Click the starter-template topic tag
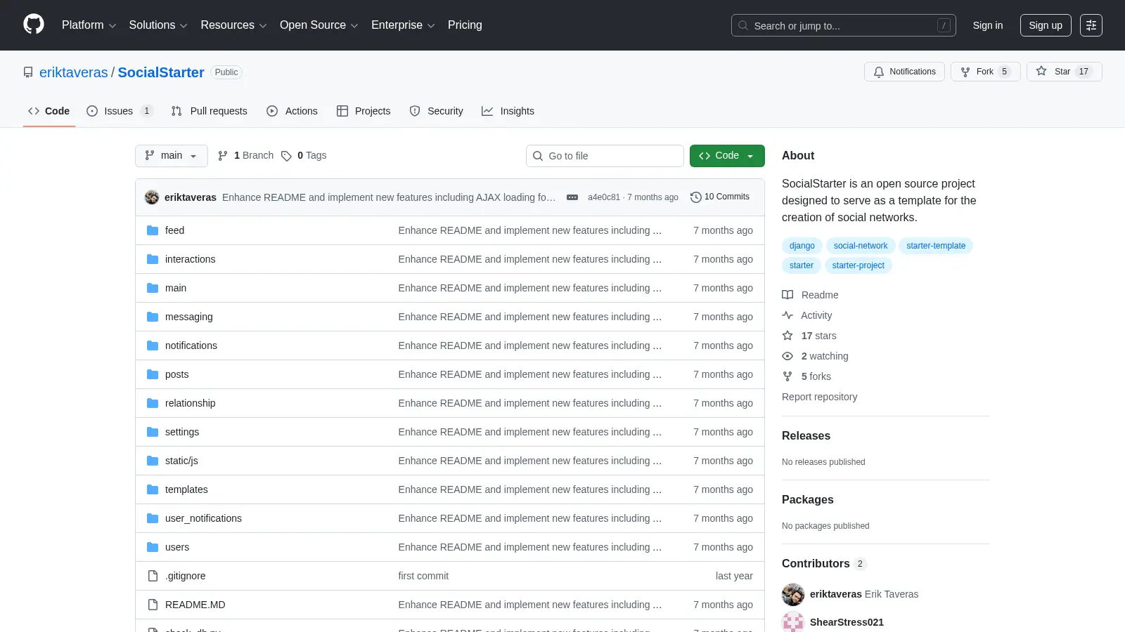This screenshot has height=632, width=1125. coord(936,246)
